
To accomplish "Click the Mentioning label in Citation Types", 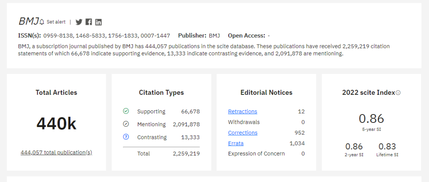I will tap(152, 124).
